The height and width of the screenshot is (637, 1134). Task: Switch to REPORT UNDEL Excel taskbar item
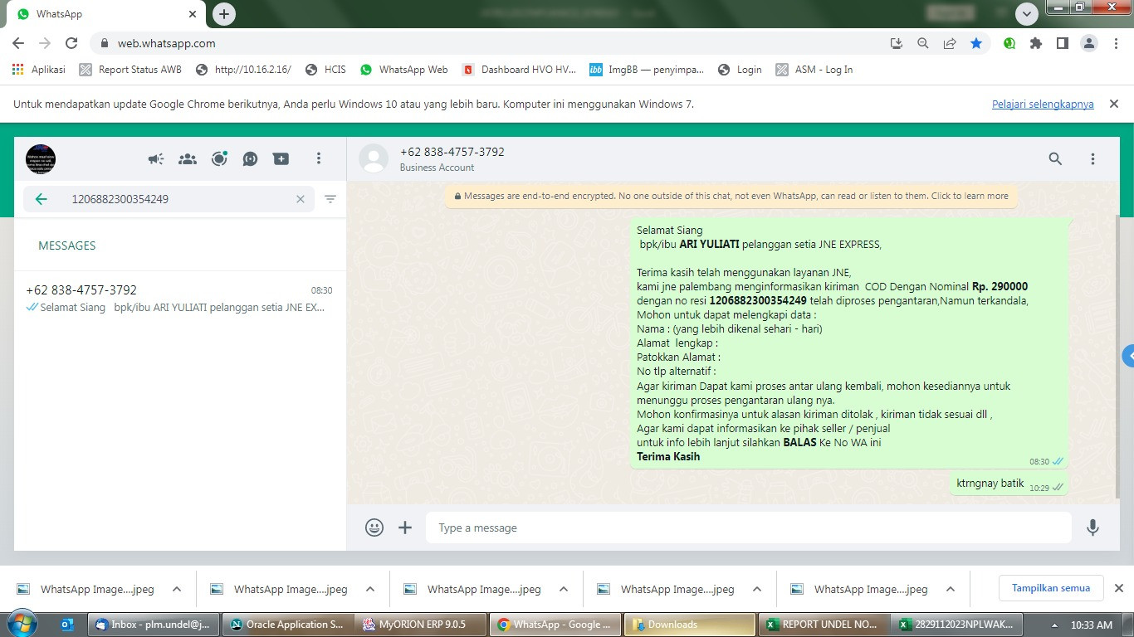824,625
